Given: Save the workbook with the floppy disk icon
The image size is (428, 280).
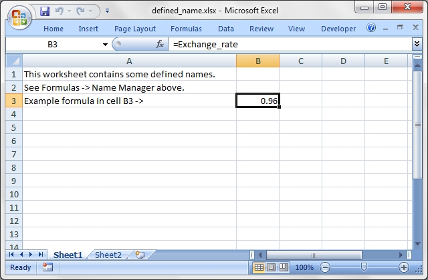Looking at the screenshot, I should 45,11.
